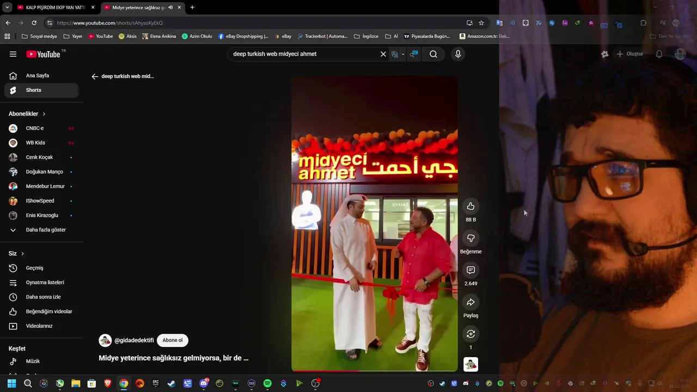Open the YouTube bookmark
Viewport: 697px width, 392px height.
101,36
